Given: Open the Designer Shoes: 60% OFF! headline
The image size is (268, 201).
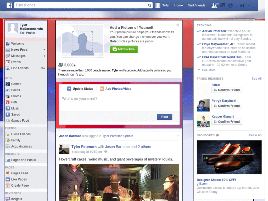Looking at the screenshot, I should coord(216,180).
